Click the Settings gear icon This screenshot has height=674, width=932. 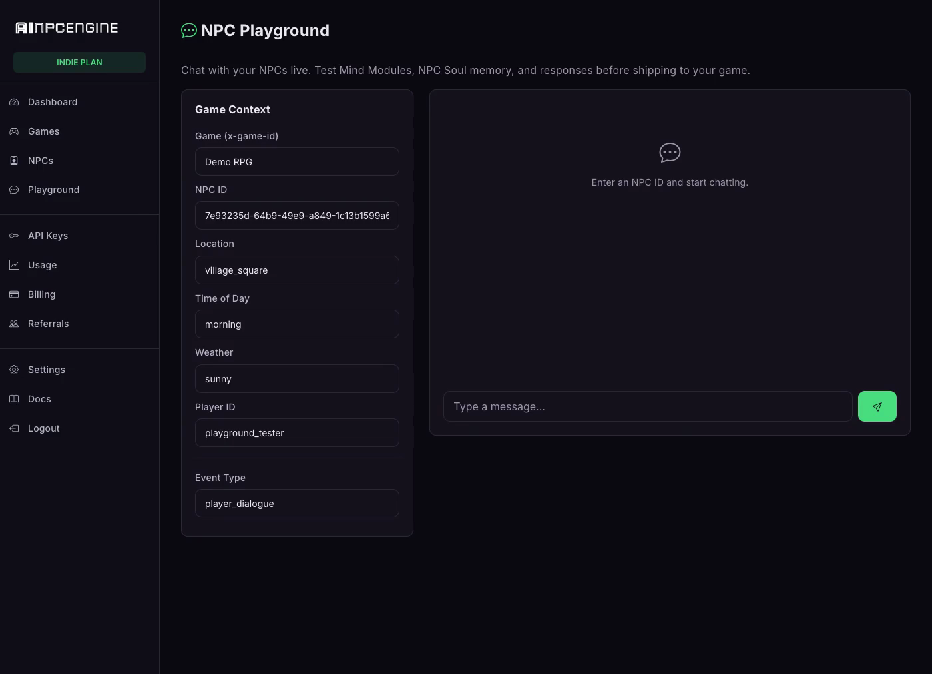click(14, 370)
